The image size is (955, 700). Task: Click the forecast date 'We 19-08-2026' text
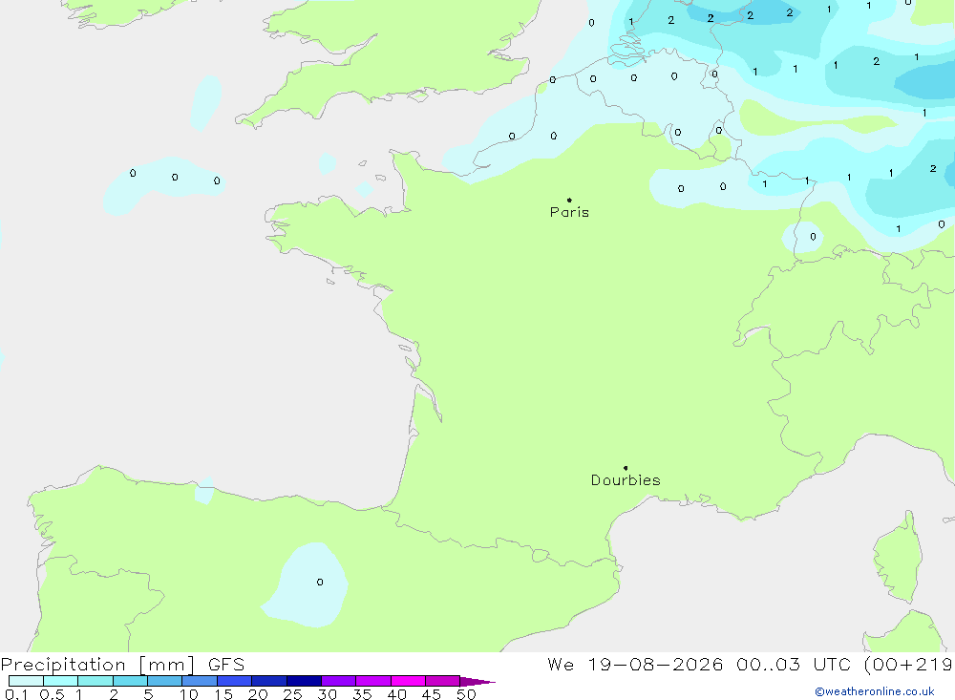635,664
